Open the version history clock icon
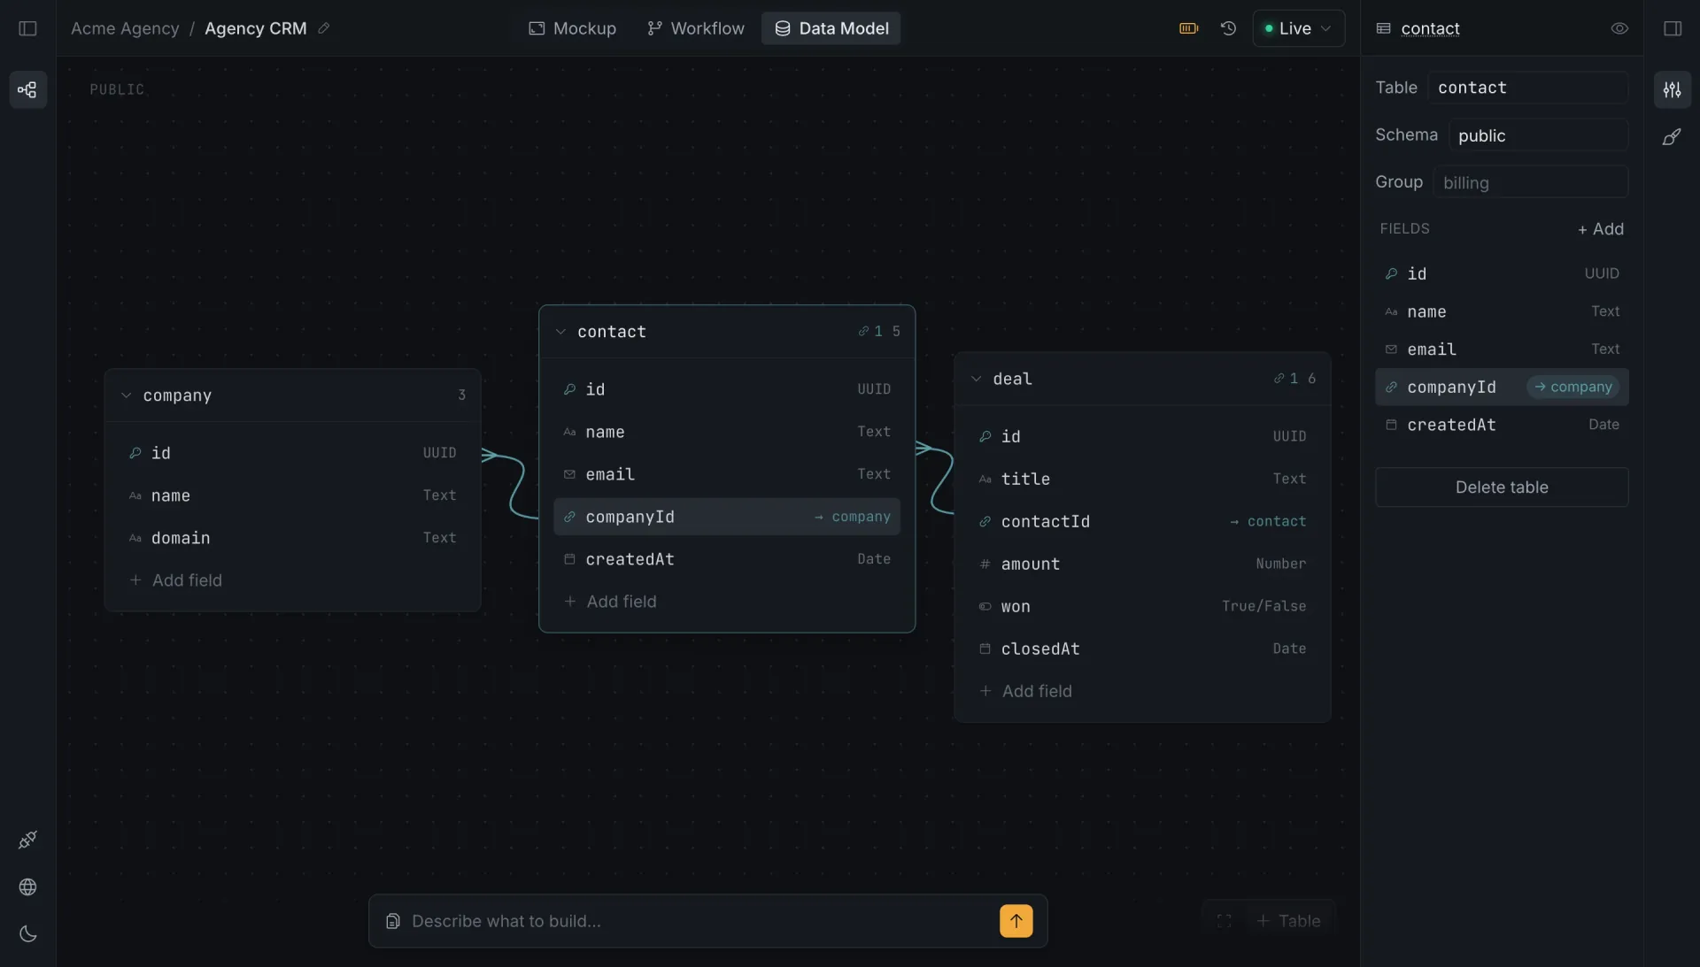 (1228, 28)
